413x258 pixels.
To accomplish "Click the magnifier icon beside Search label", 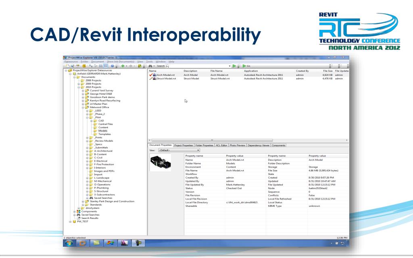I will (x=167, y=66).
